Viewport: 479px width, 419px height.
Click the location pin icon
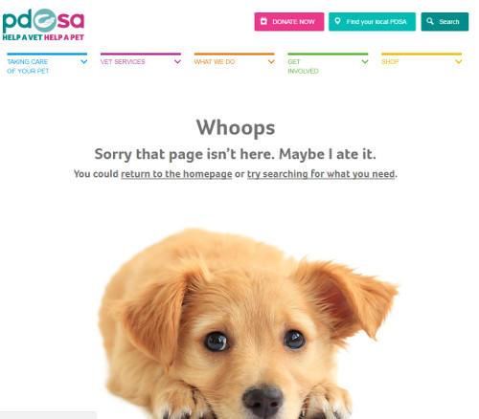pos(337,21)
